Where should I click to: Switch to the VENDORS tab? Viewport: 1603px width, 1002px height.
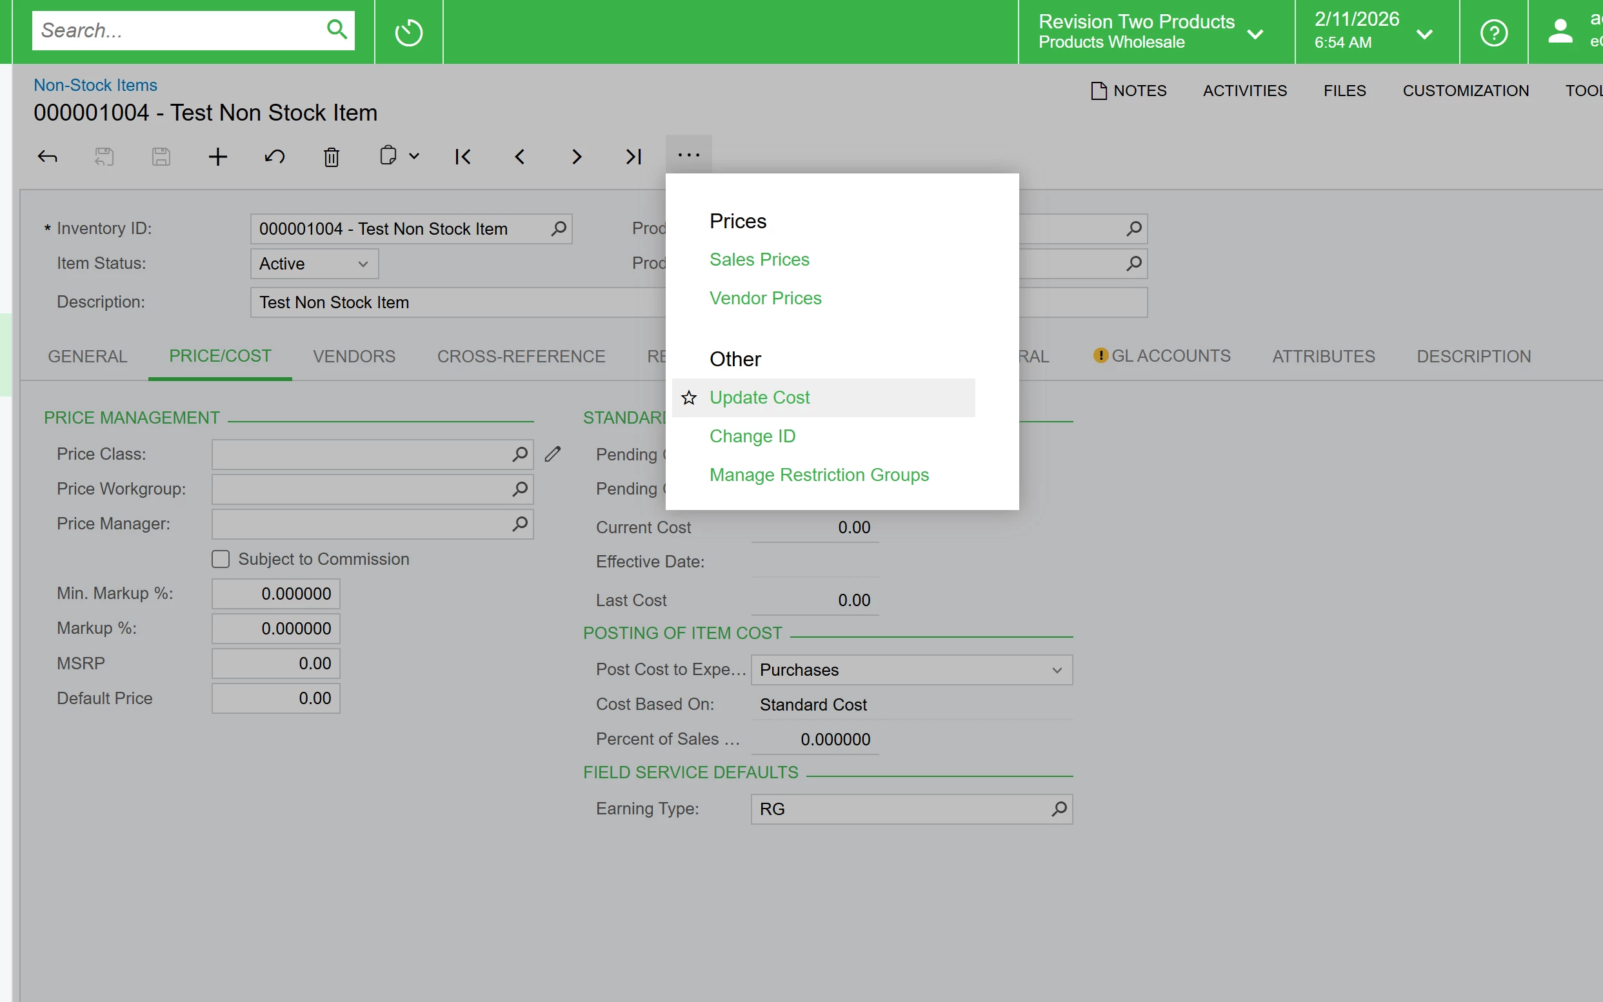point(354,357)
